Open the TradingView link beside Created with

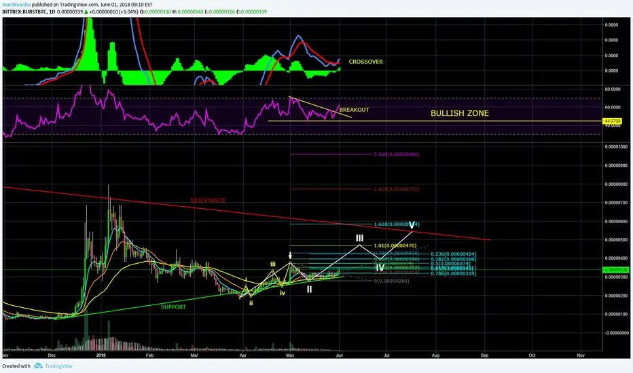[59, 366]
